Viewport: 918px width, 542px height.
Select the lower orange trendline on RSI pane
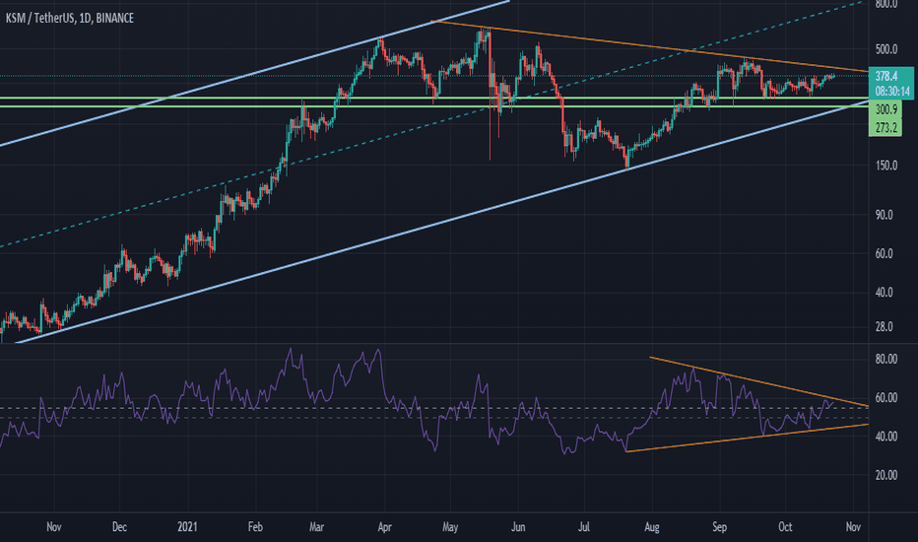click(748, 438)
